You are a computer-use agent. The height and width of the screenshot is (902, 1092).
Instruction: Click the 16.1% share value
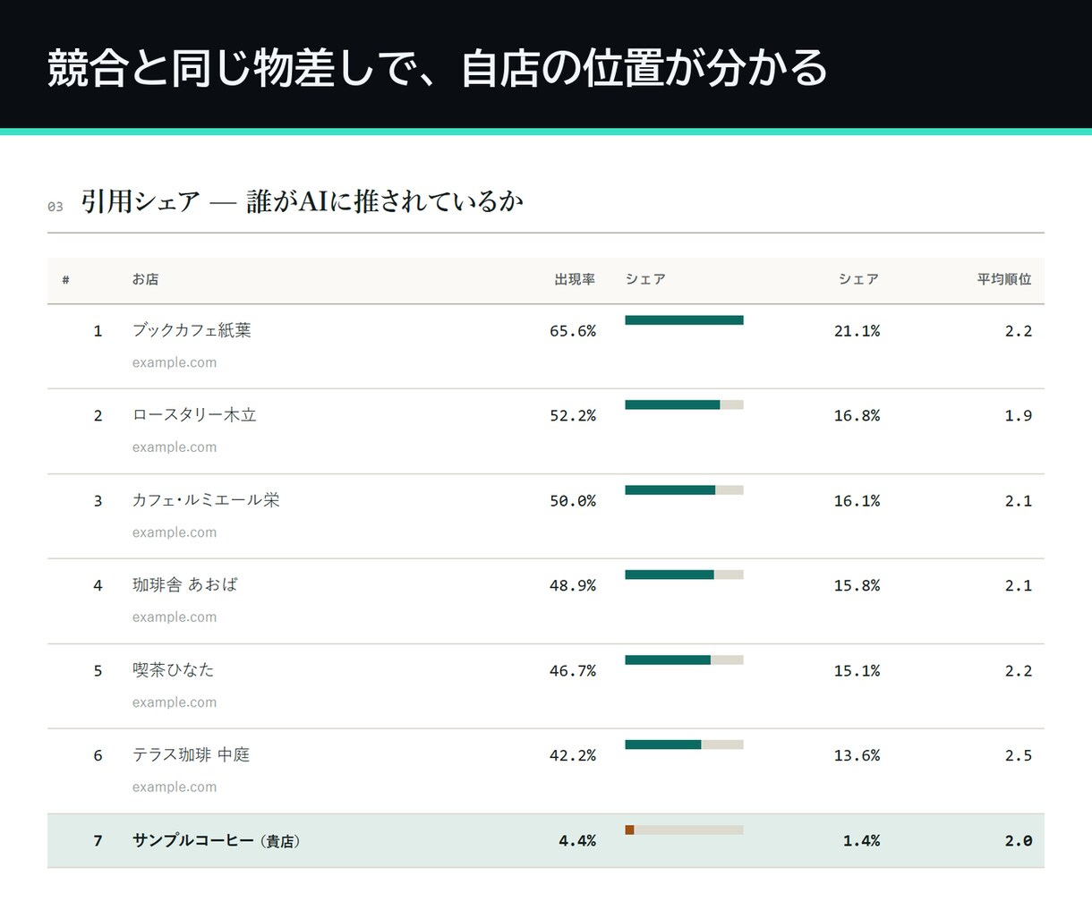point(857,501)
